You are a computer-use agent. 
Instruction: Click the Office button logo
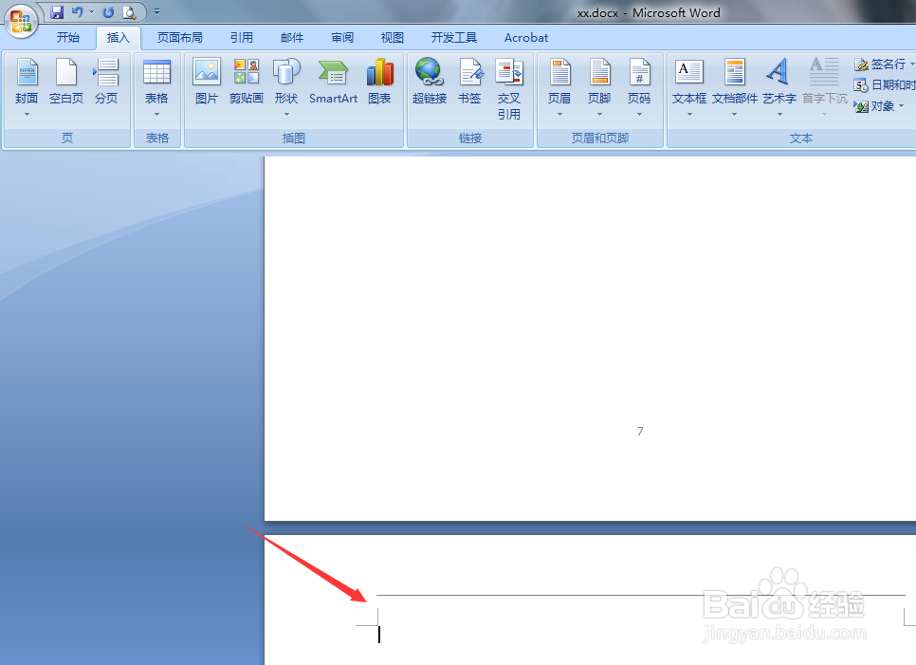point(21,21)
